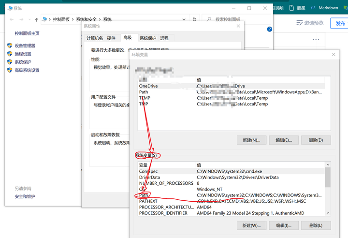Viewport: 348px width, 238px height.
Task: Click 系统和安全 in the breadcrumb
Action: 87,19
